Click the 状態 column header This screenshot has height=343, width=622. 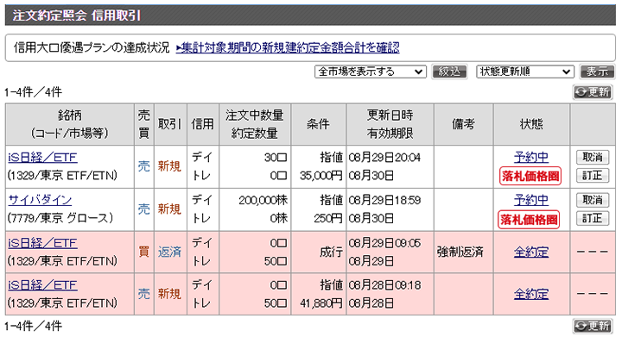click(x=531, y=124)
